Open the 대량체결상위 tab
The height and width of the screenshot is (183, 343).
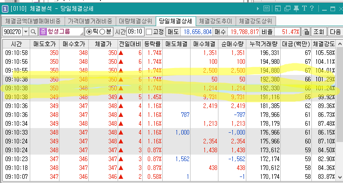coord(135,21)
